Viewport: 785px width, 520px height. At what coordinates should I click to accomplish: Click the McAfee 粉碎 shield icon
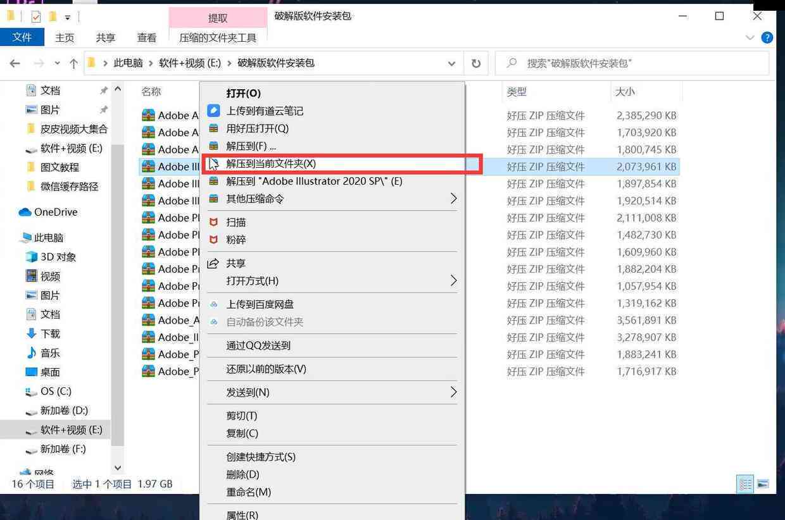click(214, 240)
